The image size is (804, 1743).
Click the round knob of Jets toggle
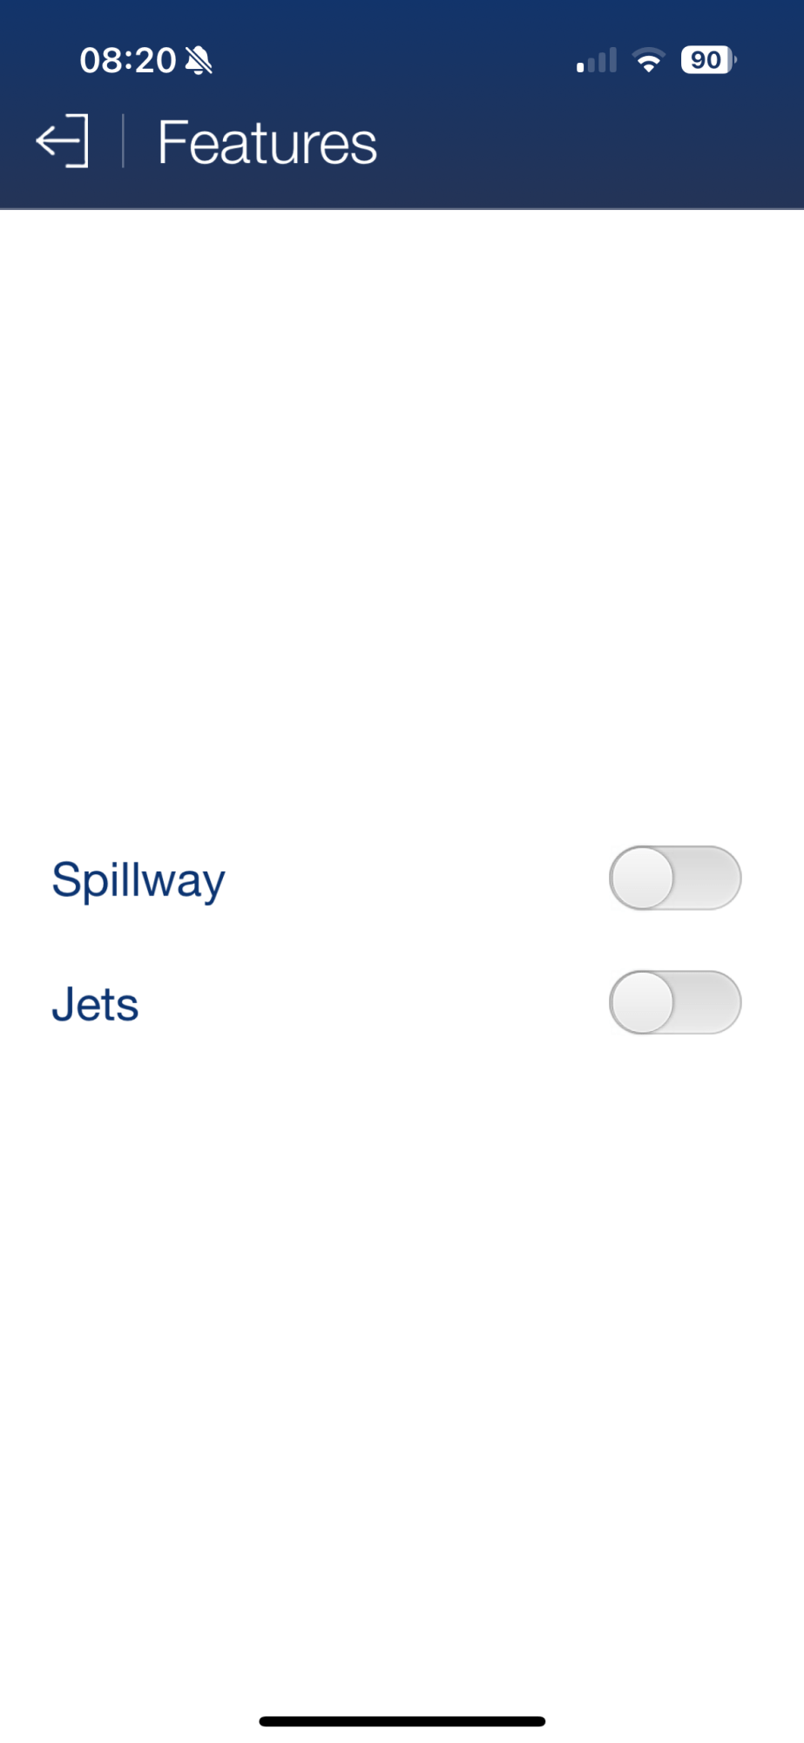pos(643,1002)
